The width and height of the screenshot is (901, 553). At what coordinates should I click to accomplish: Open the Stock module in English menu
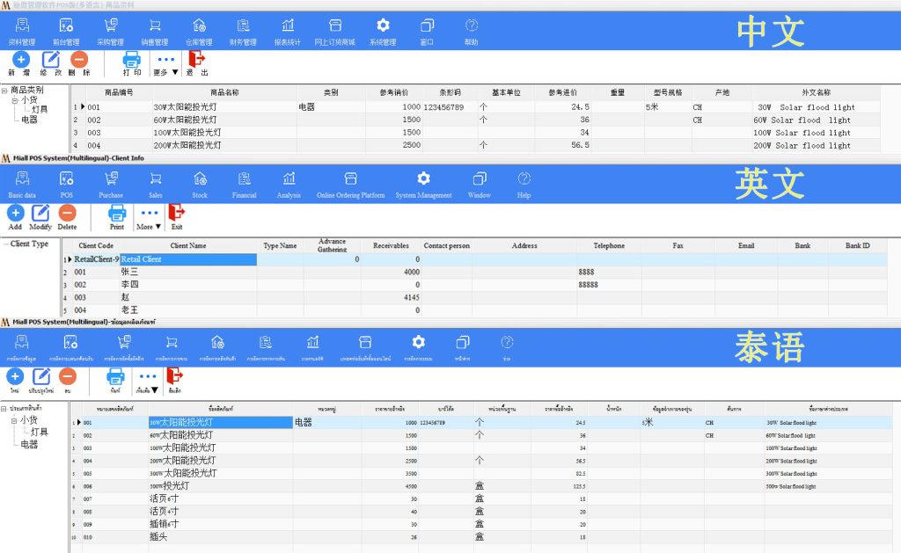tap(200, 179)
